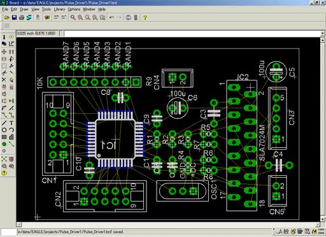Image resolution: width=326 pixels, height=237 pixels.
Task: Select the Rectangle tool
Action: 4,137
